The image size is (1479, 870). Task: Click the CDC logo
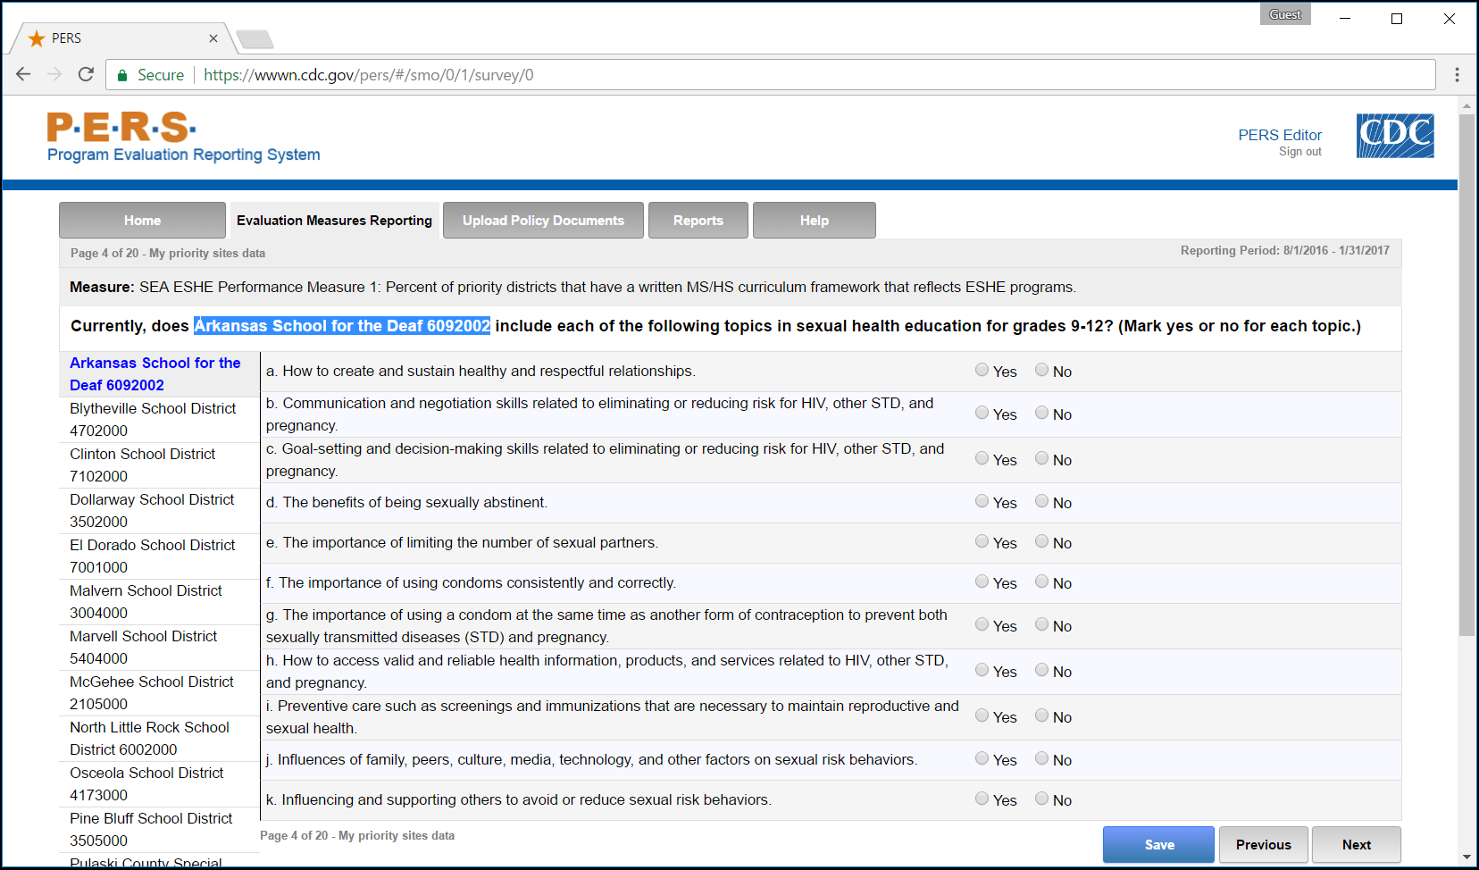(x=1394, y=136)
